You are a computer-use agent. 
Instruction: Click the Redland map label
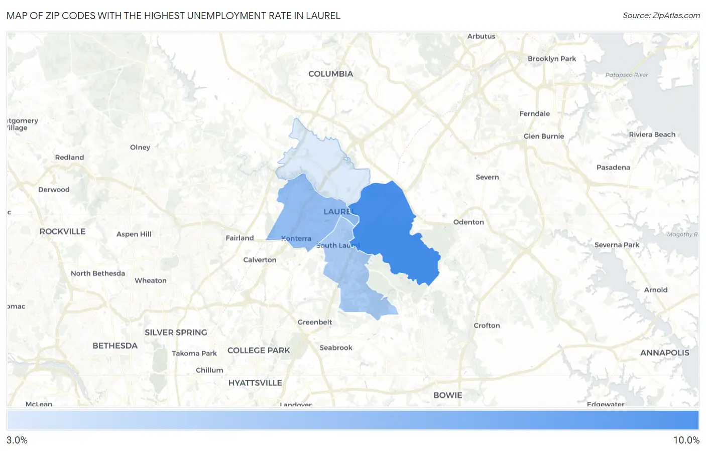point(69,157)
